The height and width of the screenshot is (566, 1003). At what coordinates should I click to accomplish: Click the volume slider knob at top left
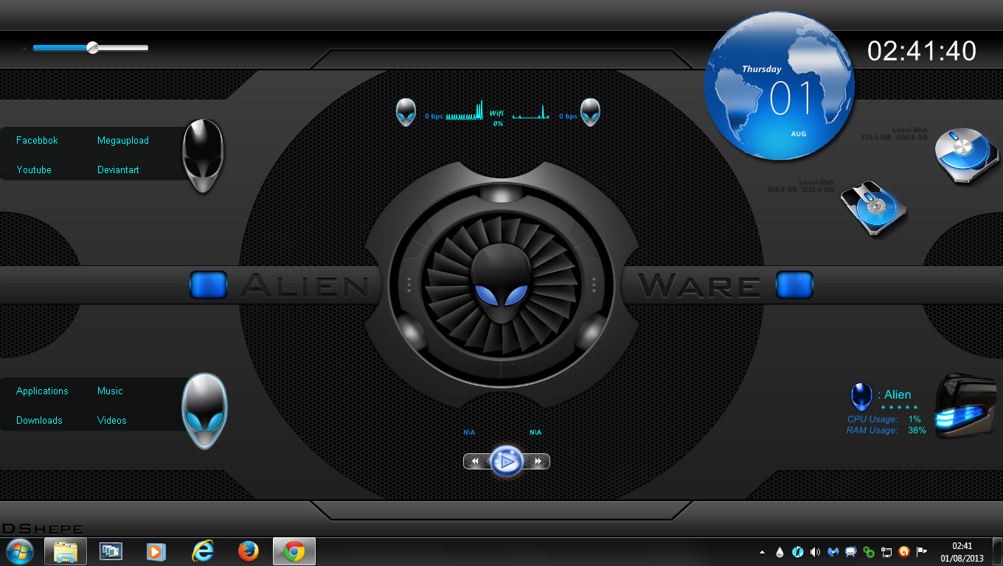[x=92, y=48]
